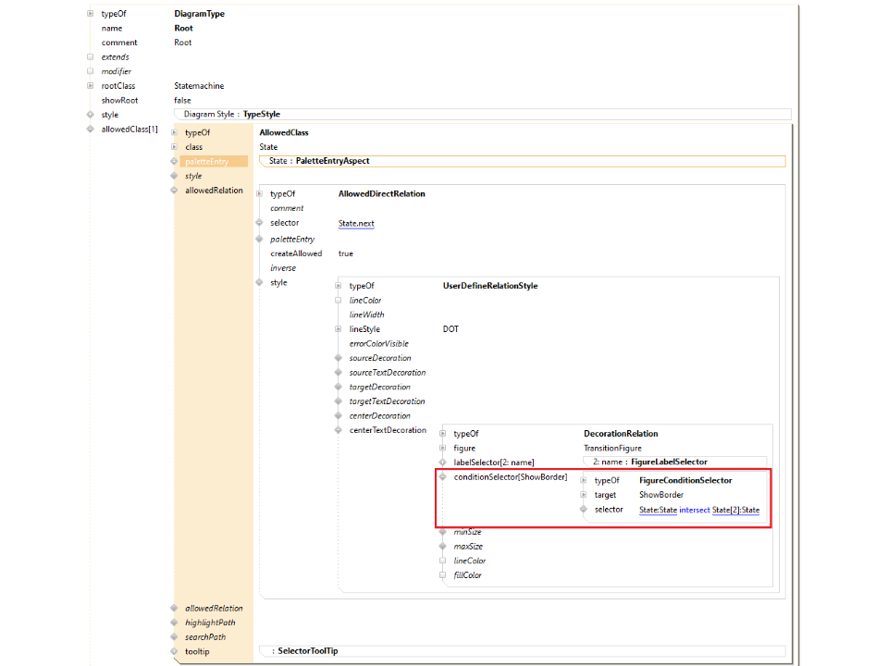This screenshot has width=888, height=666.
Task: Click the diamond icon beside centerTextDecoration
Action: [x=339, y=430]
